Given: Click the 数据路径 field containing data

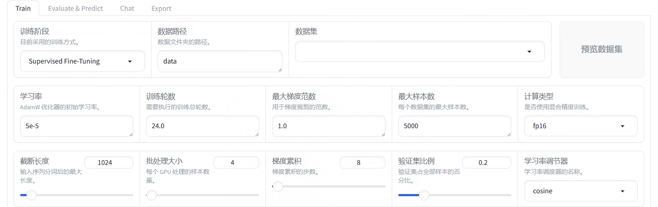Looking at the screenshot, I should coord(219,61).
